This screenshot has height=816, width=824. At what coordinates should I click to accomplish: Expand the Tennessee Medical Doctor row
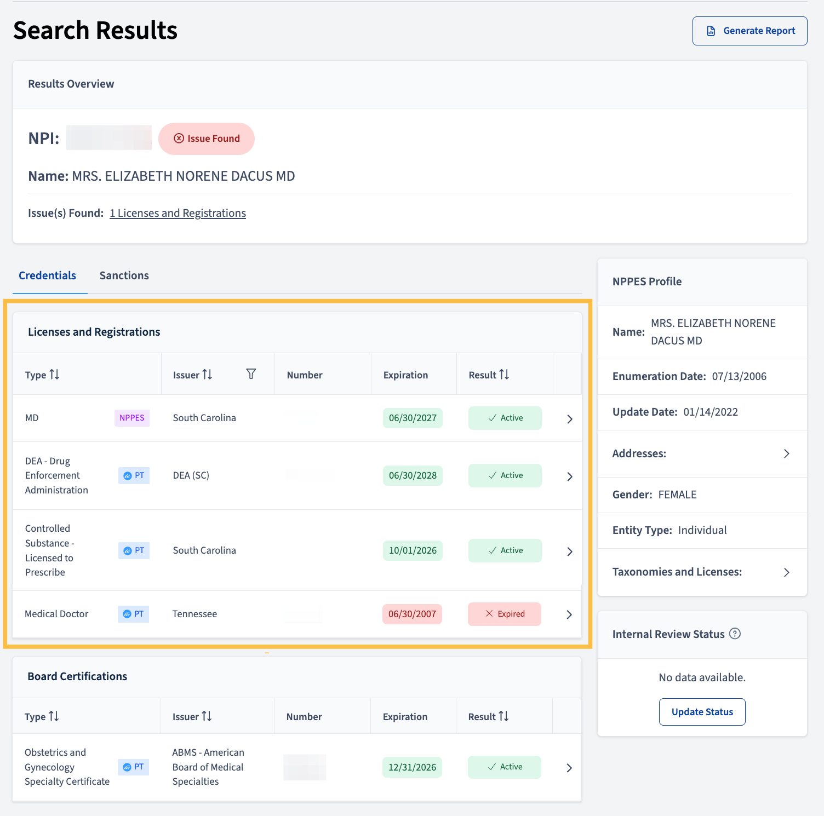(569, 614)
